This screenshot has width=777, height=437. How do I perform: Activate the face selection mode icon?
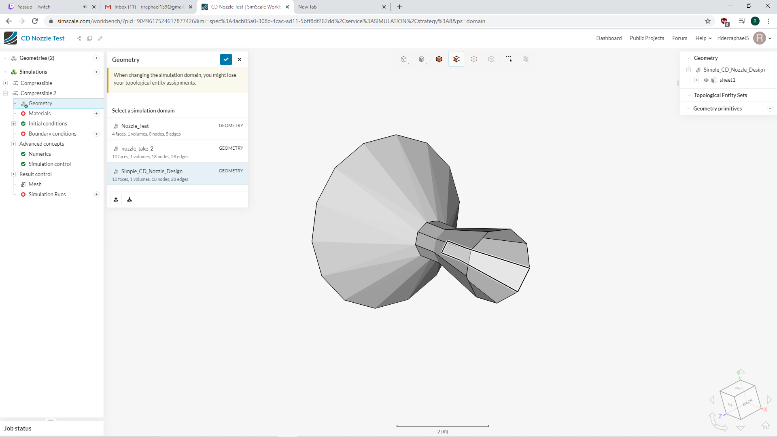456,59
